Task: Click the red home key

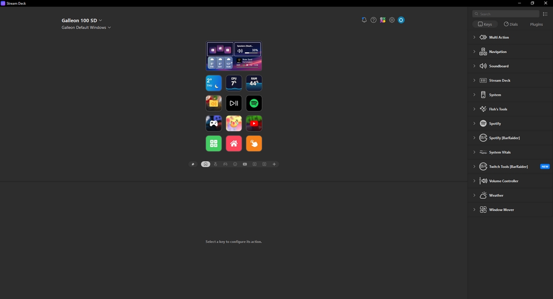Action: coord(234,144)
